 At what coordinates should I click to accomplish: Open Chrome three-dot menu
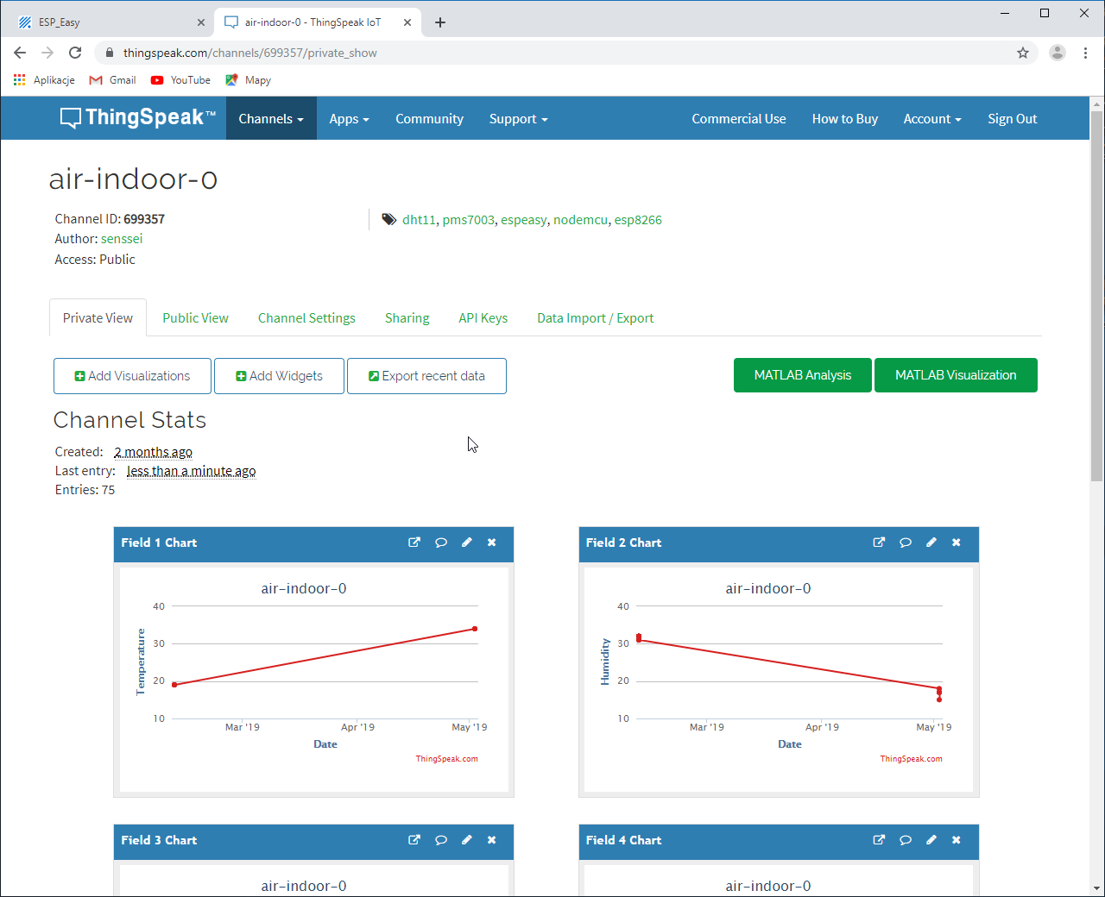1085,53
